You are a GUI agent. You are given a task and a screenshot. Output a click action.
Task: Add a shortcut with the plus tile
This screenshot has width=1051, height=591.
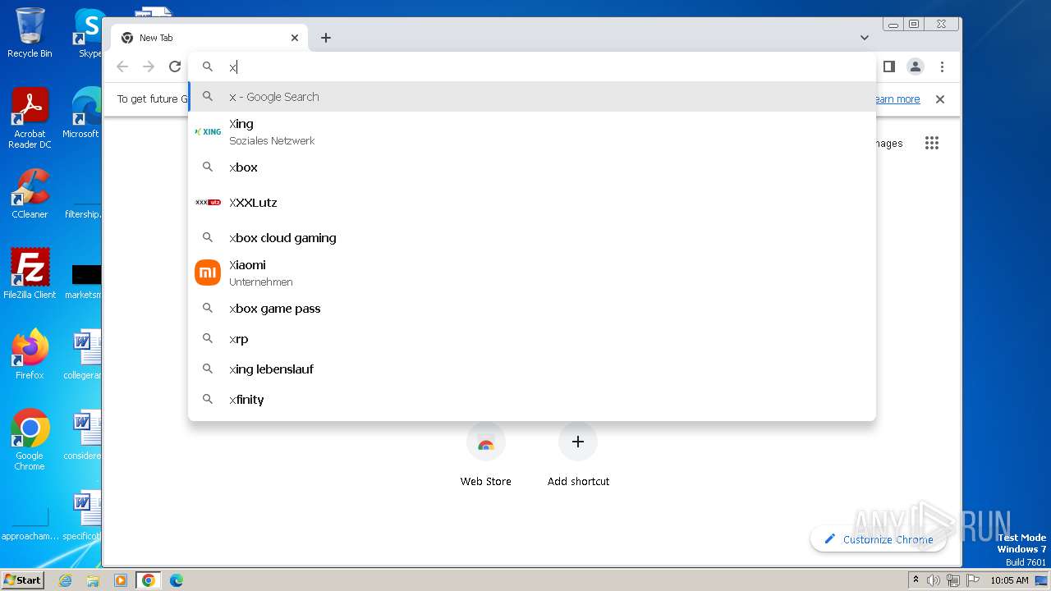[578, 456]
